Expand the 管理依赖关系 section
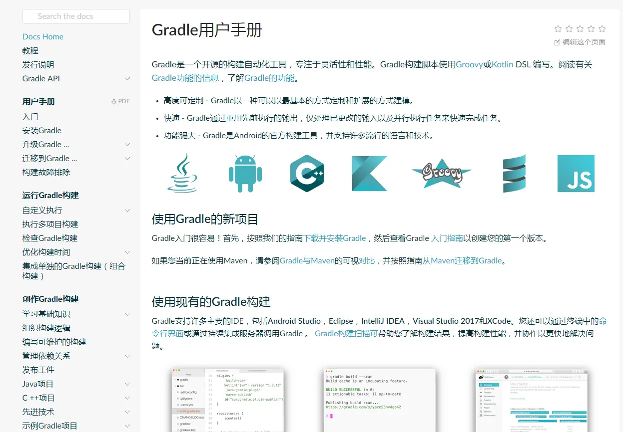The width and height of the screenshot is (623, 432). click(127, 356)
